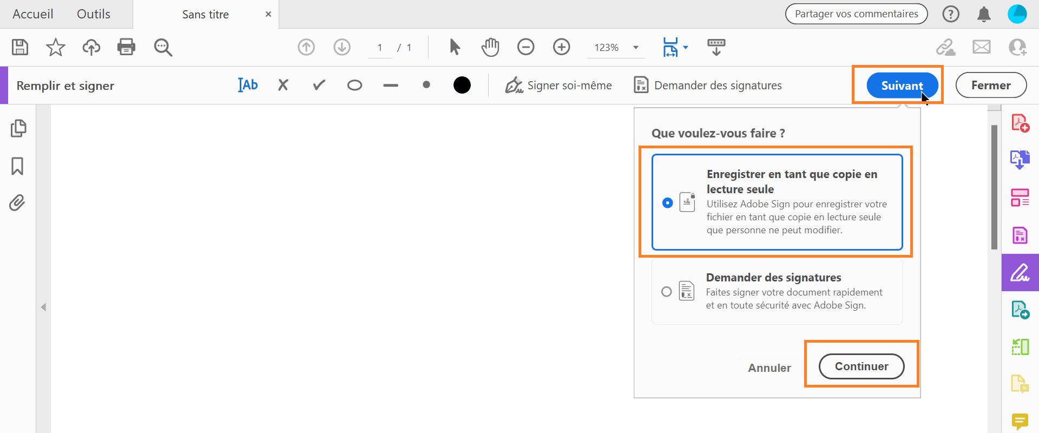
Task: Open the bookmarks panel icon
Action: [x=17, y=166]
